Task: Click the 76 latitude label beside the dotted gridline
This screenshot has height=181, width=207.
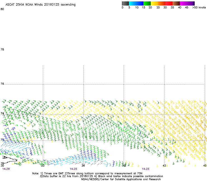Action: click(x=2, y=84)
